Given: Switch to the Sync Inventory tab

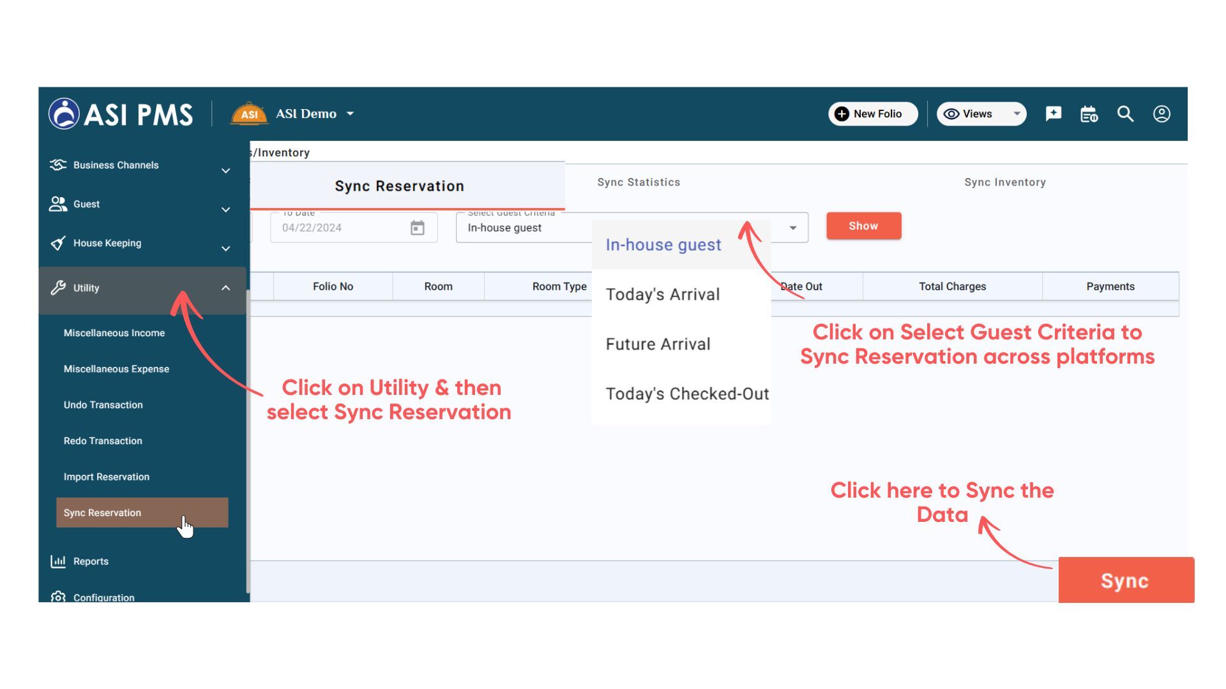Looking at the screenshot, I should (x=1004, y=182).
